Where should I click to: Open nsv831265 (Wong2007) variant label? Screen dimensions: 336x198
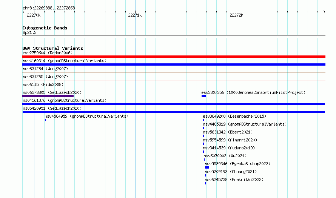(45, 77)
